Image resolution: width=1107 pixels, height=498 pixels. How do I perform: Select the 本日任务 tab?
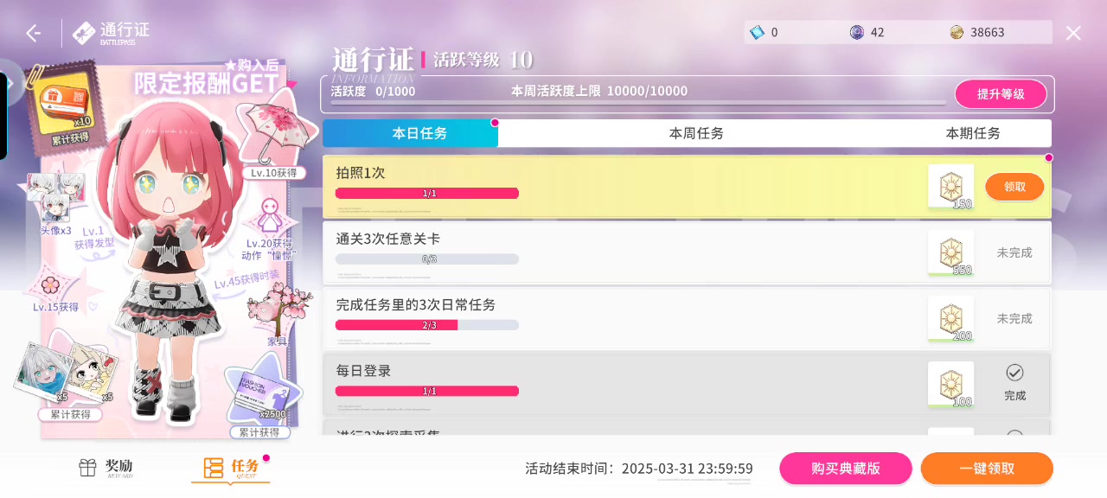(x=419, y=133)
